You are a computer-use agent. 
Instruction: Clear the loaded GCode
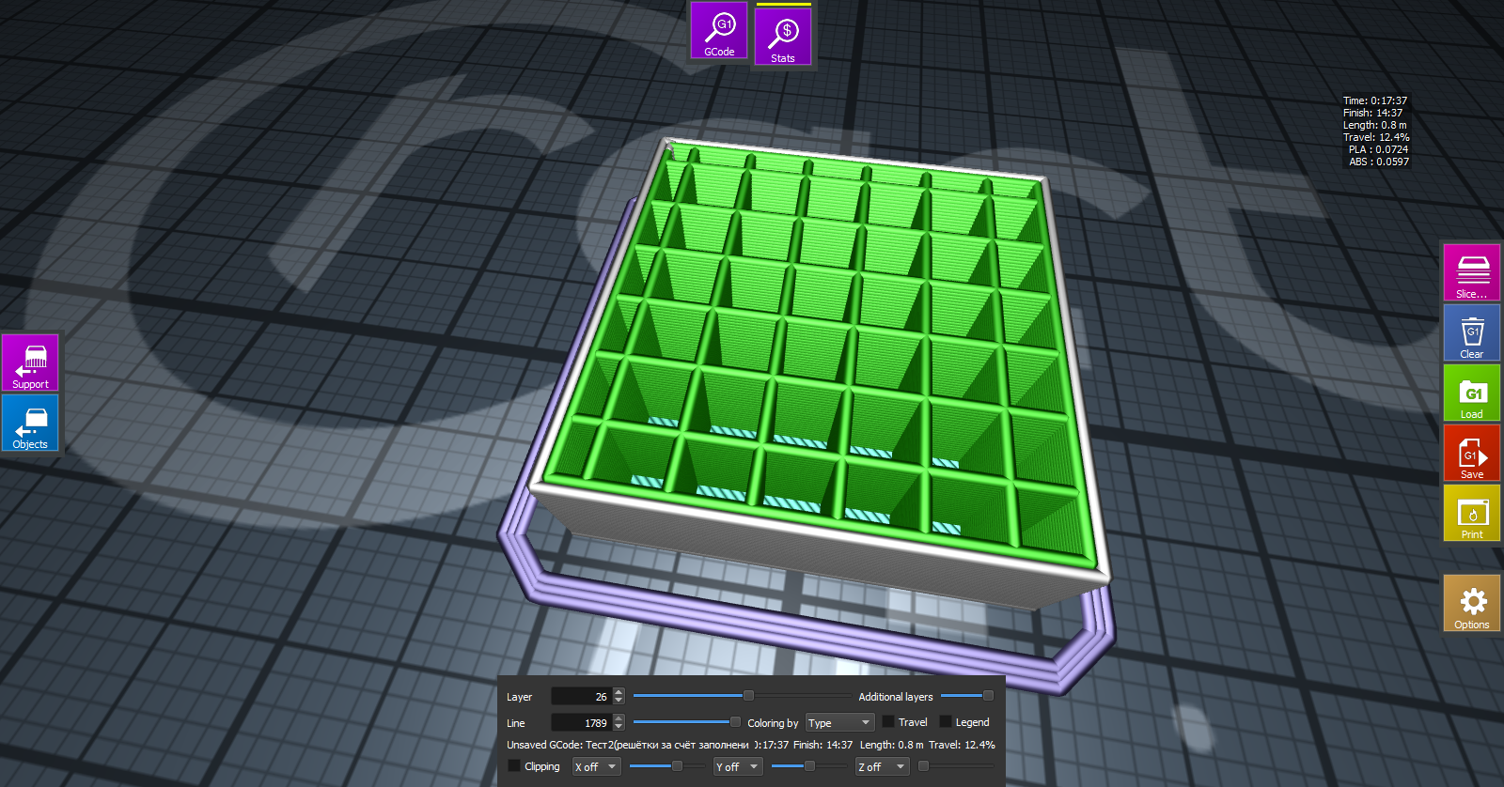1472,332
